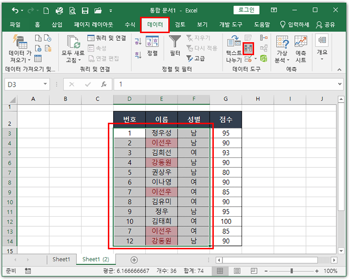Click the Undo arrow in the title bar
Screen dimensions: 349x280
(15, 11)
